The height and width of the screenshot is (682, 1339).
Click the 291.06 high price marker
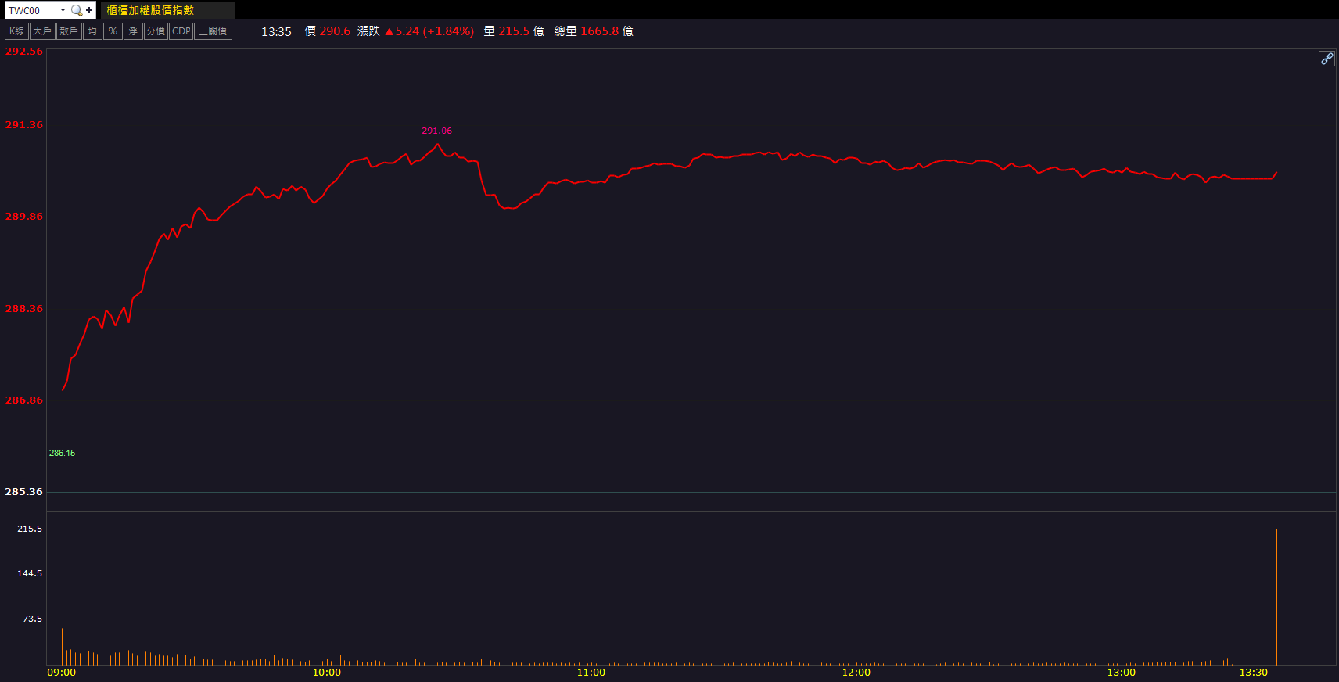point(436,131)
